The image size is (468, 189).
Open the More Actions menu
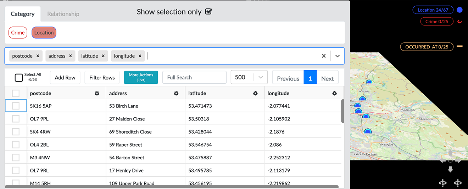tap(141, 77)
